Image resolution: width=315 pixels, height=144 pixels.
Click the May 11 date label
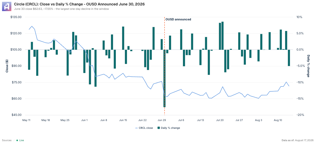point(26,120)
